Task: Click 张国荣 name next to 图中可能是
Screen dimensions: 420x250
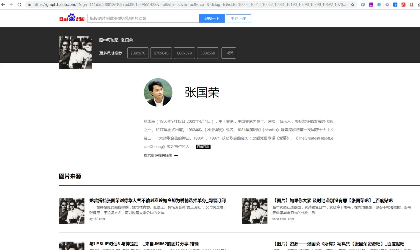Action: [x=127, y=40]
